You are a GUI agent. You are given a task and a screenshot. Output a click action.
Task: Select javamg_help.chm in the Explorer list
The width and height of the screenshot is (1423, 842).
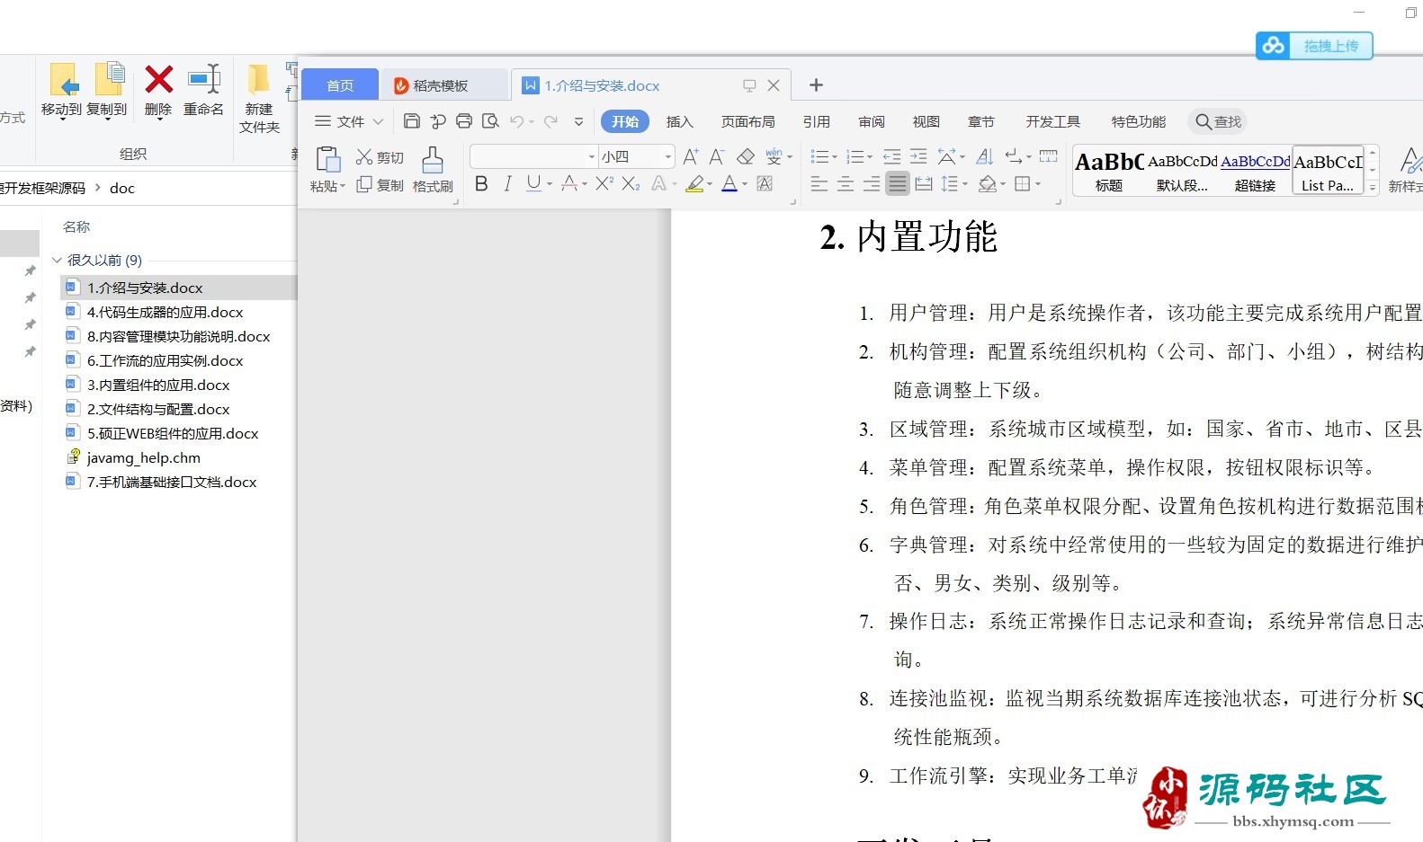point(143,457)
